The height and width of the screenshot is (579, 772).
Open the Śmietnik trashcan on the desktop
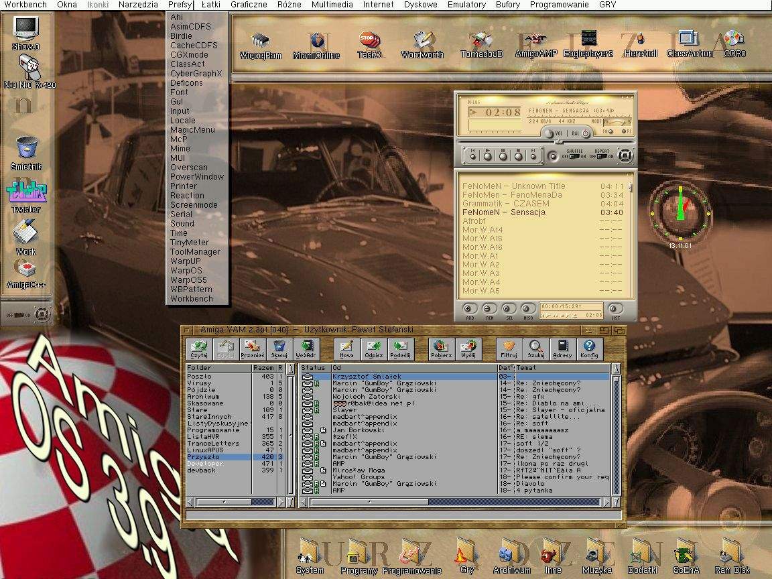(27, 153)
